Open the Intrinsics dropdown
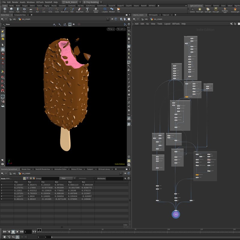The height and width of the screenshot is (240, 240). 86,178
